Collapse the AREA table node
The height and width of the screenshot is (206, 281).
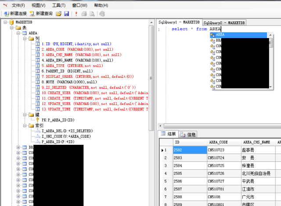tap(18, 33)
